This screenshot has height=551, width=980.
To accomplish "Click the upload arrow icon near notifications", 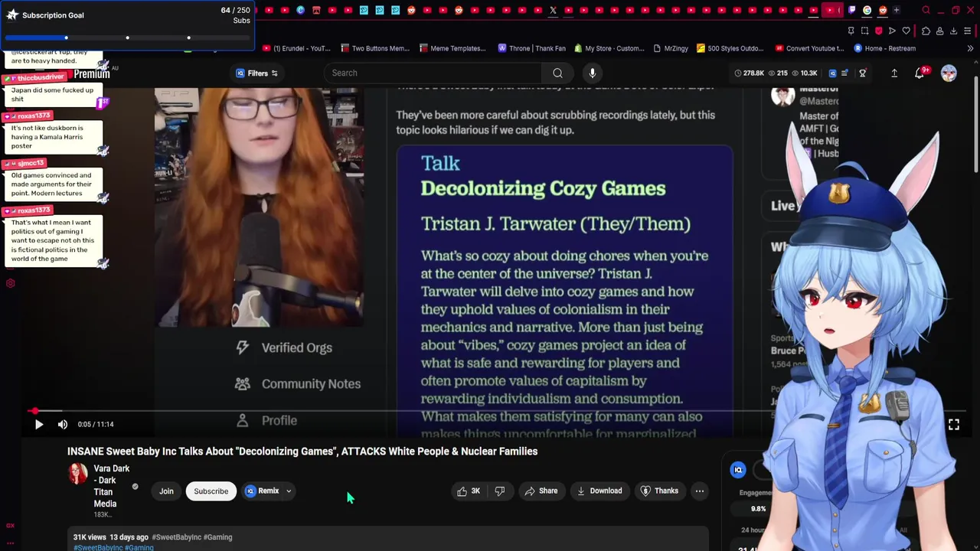I will (894, 73).
